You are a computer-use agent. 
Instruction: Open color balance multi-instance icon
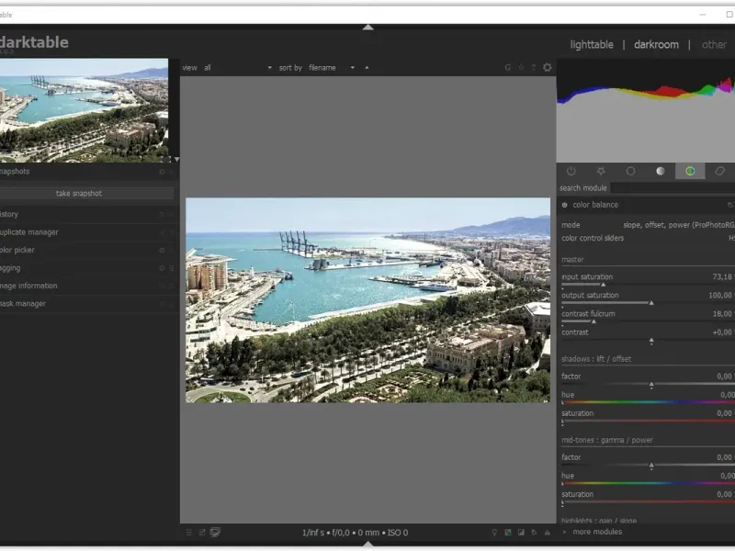[729, 205]
